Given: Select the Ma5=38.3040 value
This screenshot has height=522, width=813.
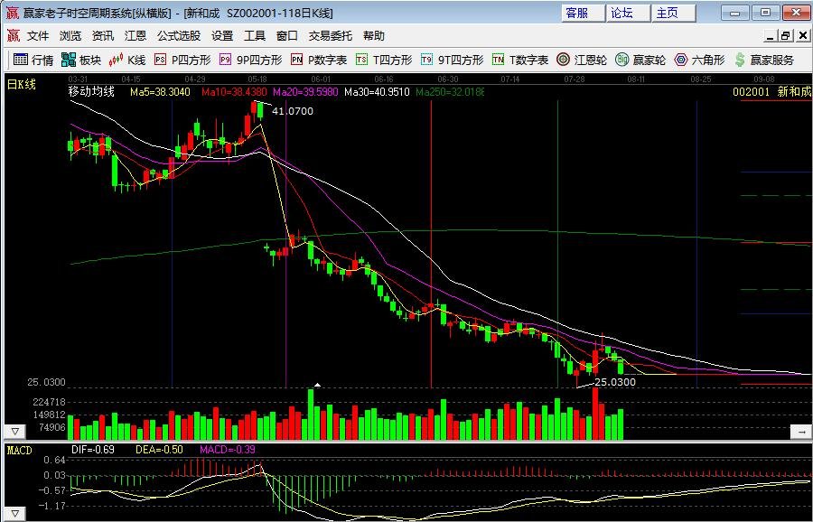Looking at the screenshot, I should (160, 92).
